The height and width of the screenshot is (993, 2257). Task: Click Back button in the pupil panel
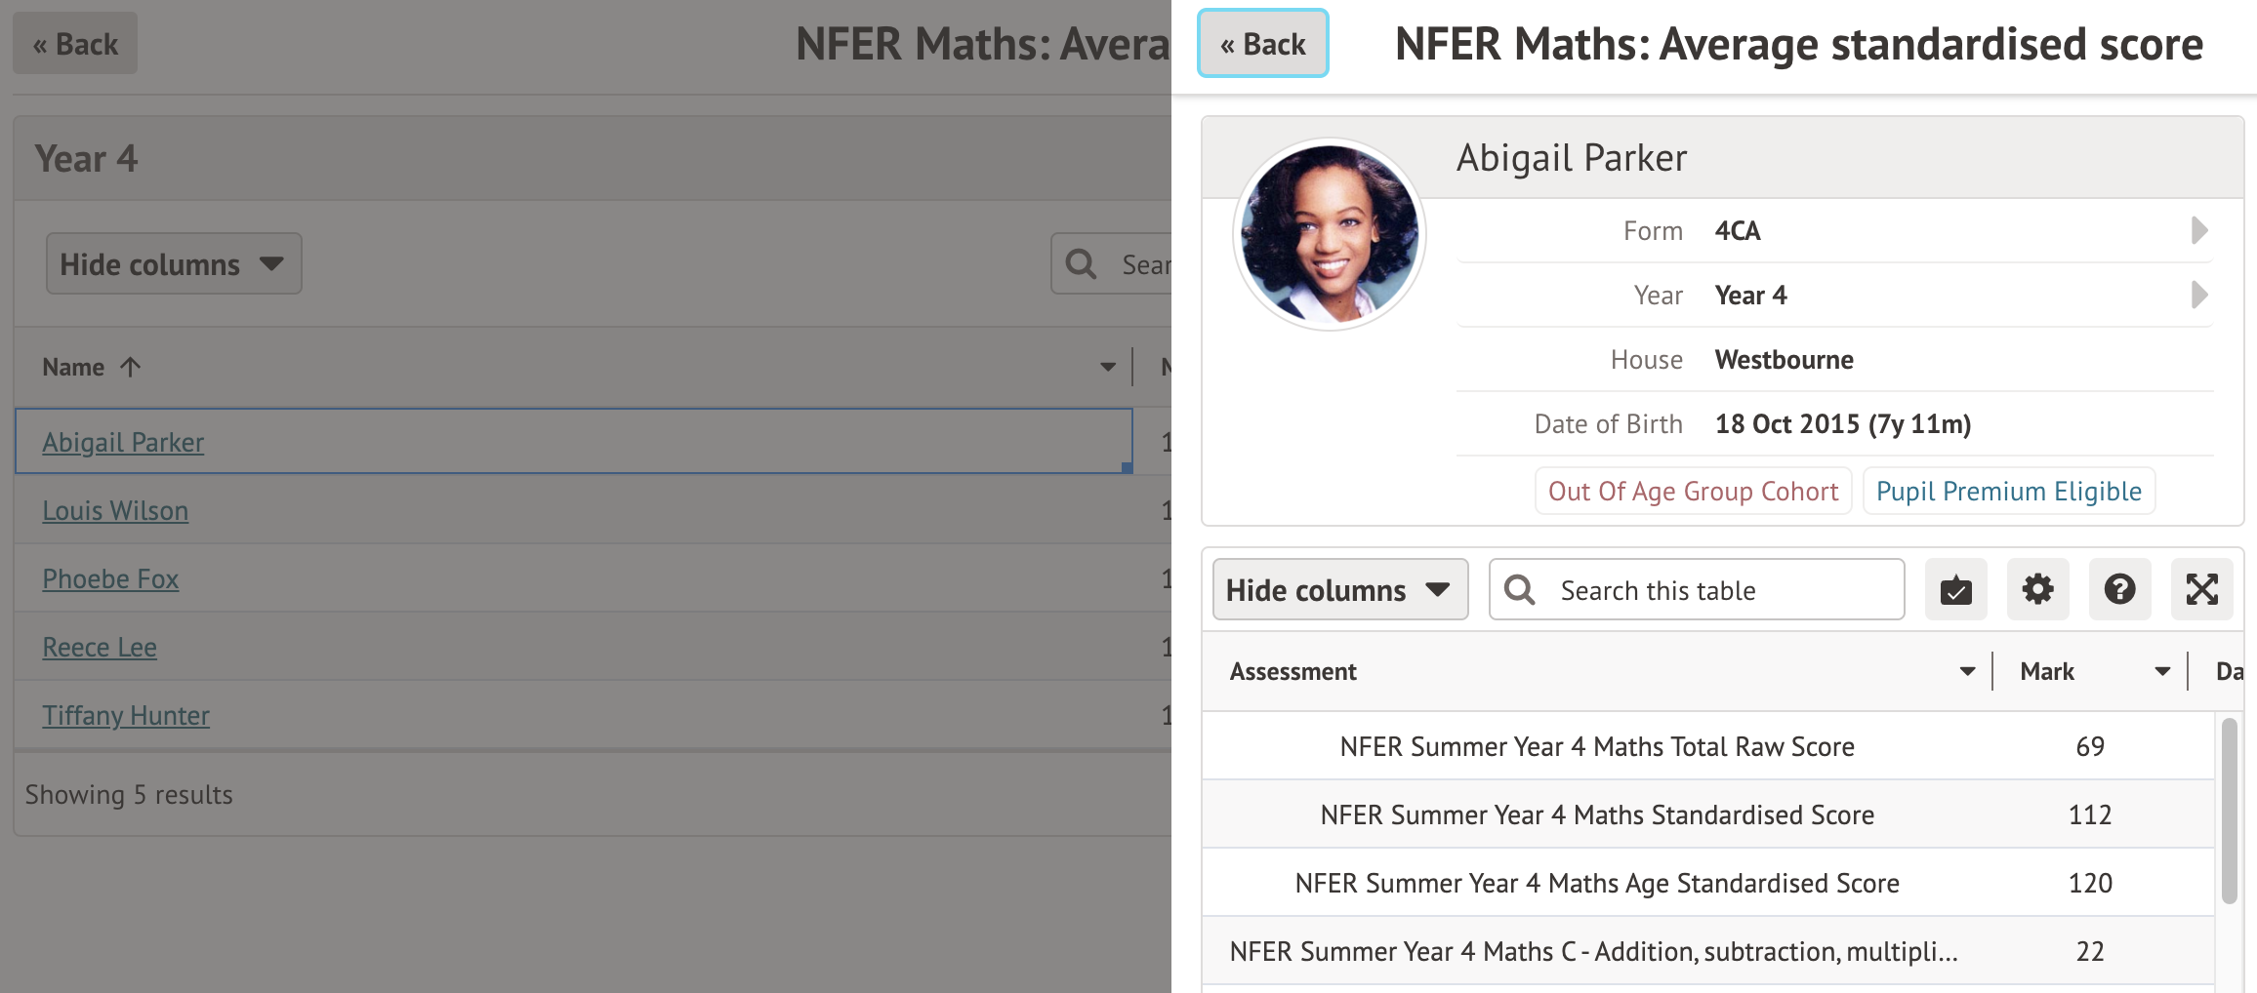point(1262,44)
